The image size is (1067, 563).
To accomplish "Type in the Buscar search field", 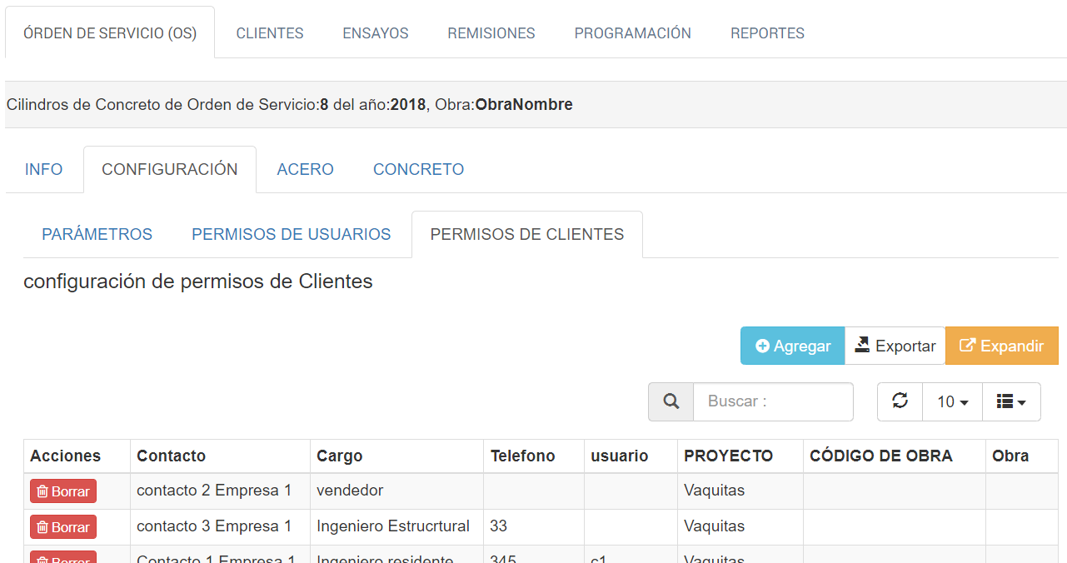I will pos(772,401).
